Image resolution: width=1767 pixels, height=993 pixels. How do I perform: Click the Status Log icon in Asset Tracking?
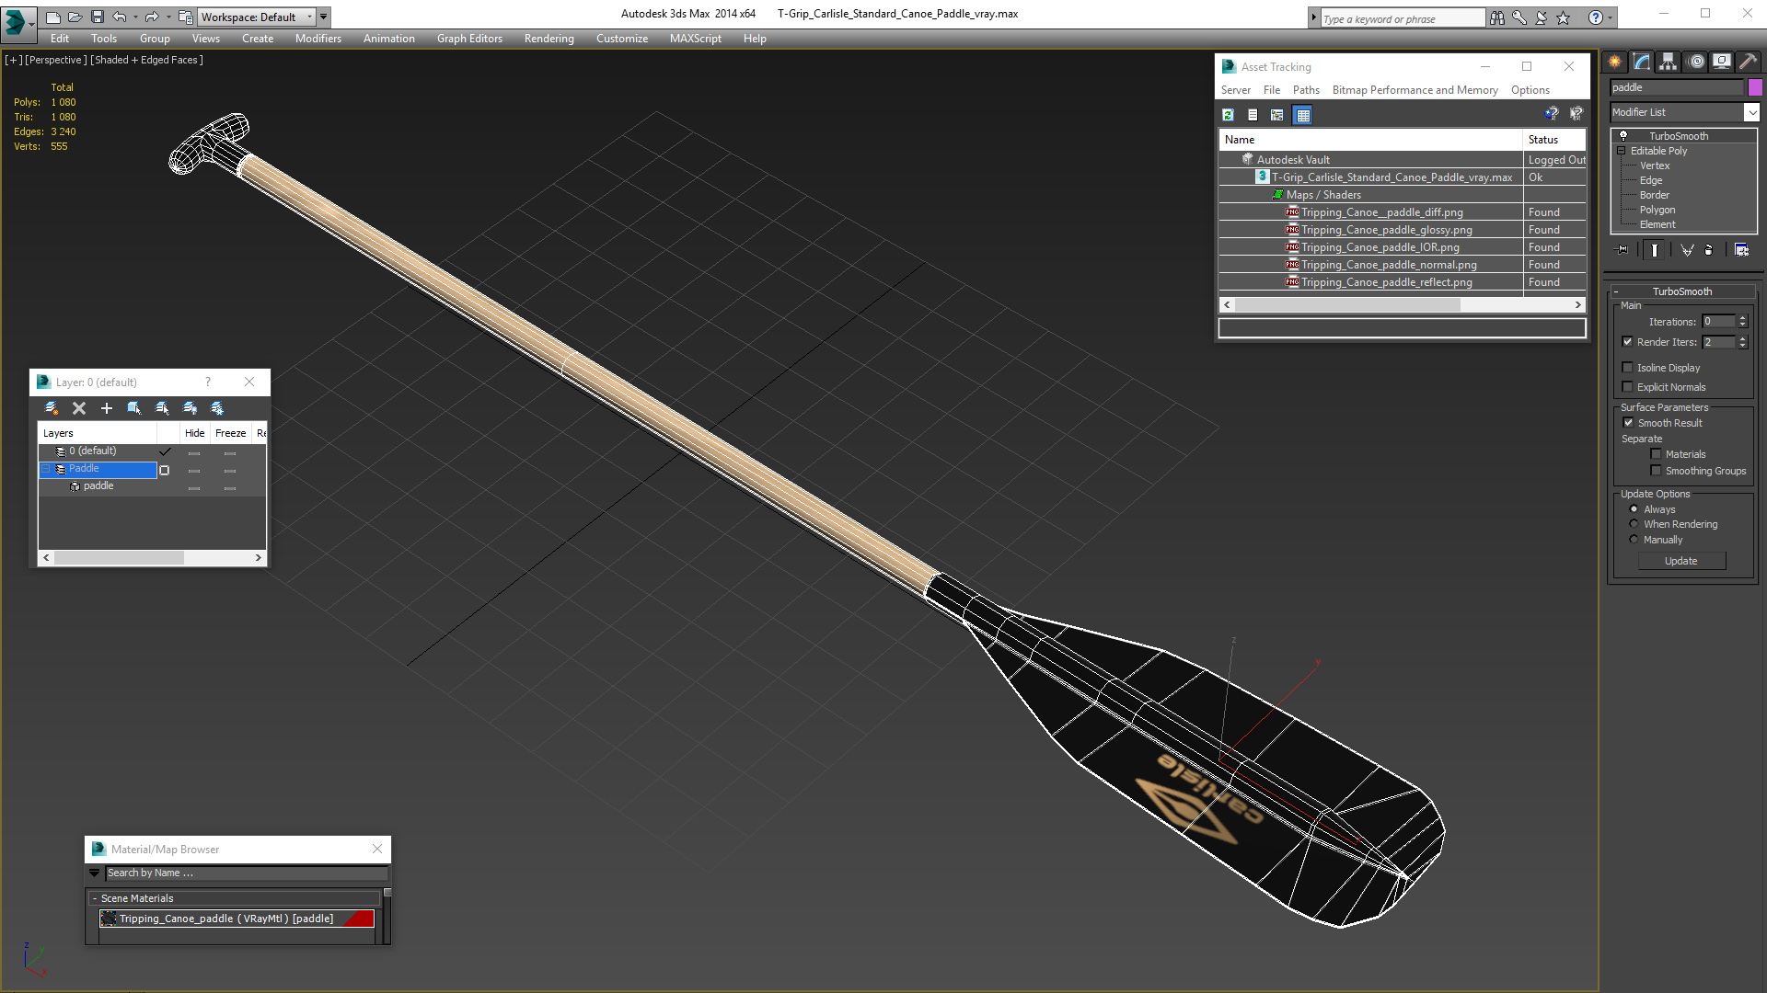[x=1253, y=115]
